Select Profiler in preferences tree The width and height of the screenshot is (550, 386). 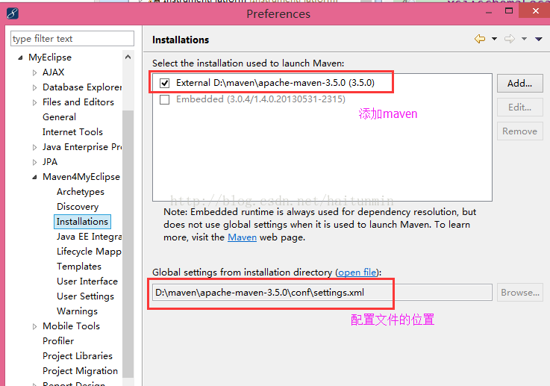[58, 341]
